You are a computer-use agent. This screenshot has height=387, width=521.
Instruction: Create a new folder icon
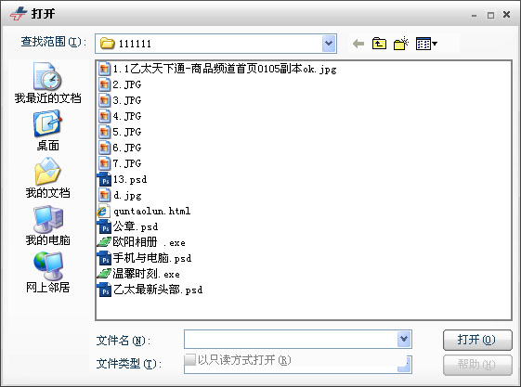(400, 44)
